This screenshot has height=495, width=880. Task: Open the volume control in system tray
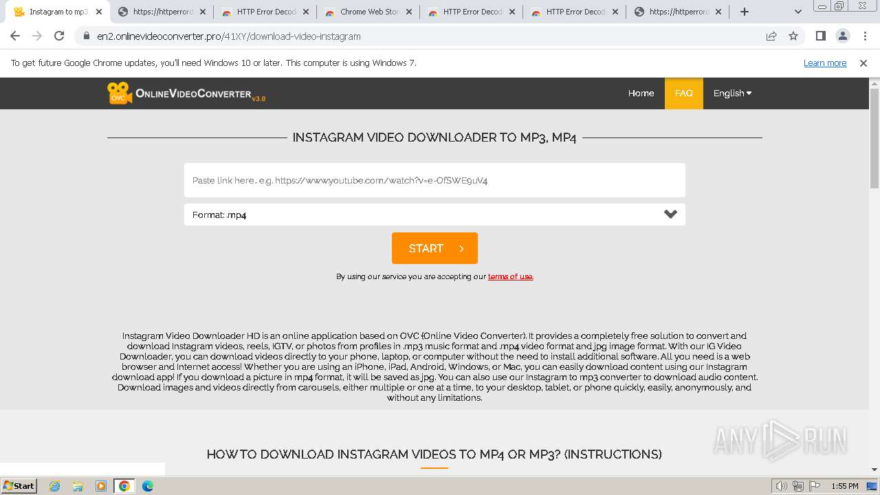pos(782,486)
